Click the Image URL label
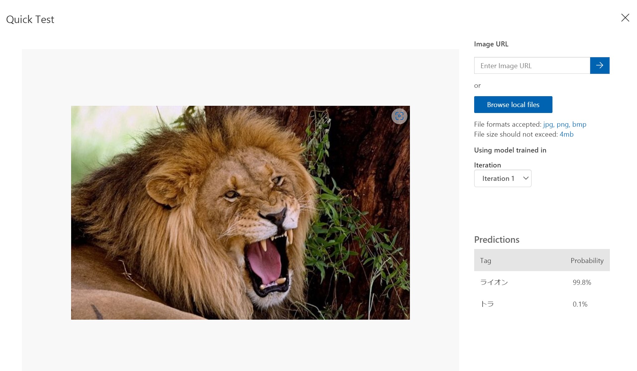637x371 pixels. (491, 44)
